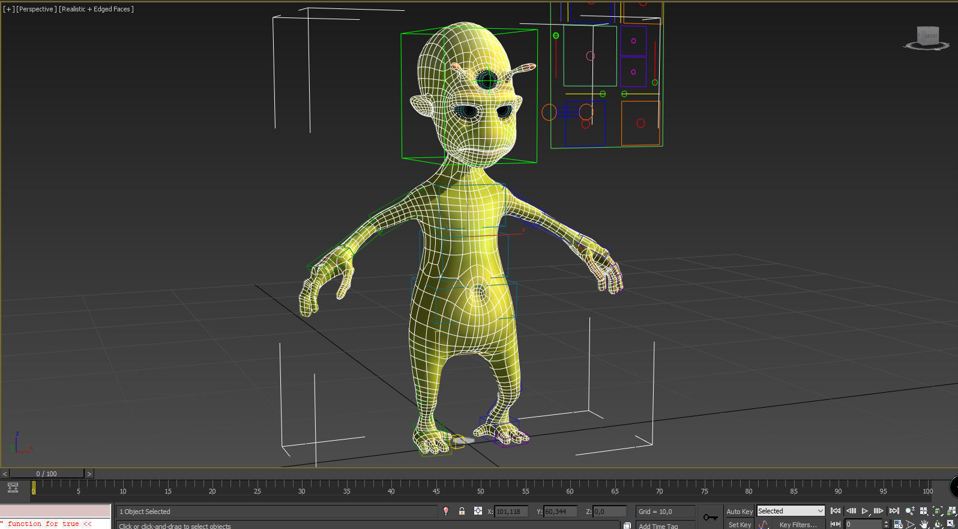
Task: Toggle Maximize Viewport icon
Action: [951, 524]
